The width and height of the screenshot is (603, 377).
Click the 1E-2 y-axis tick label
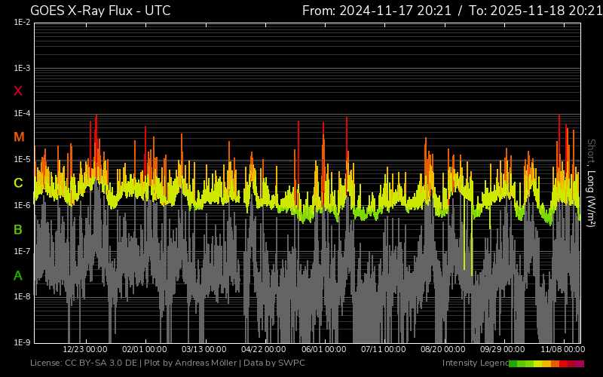(x=22, y=23)
